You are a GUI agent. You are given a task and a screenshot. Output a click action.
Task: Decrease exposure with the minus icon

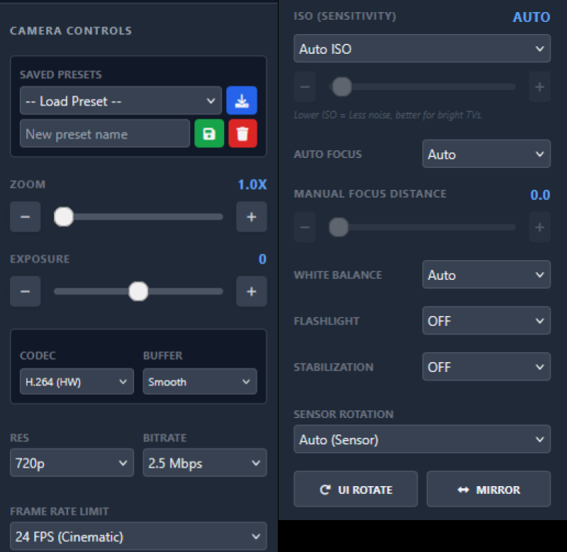[x=25, y=291]
